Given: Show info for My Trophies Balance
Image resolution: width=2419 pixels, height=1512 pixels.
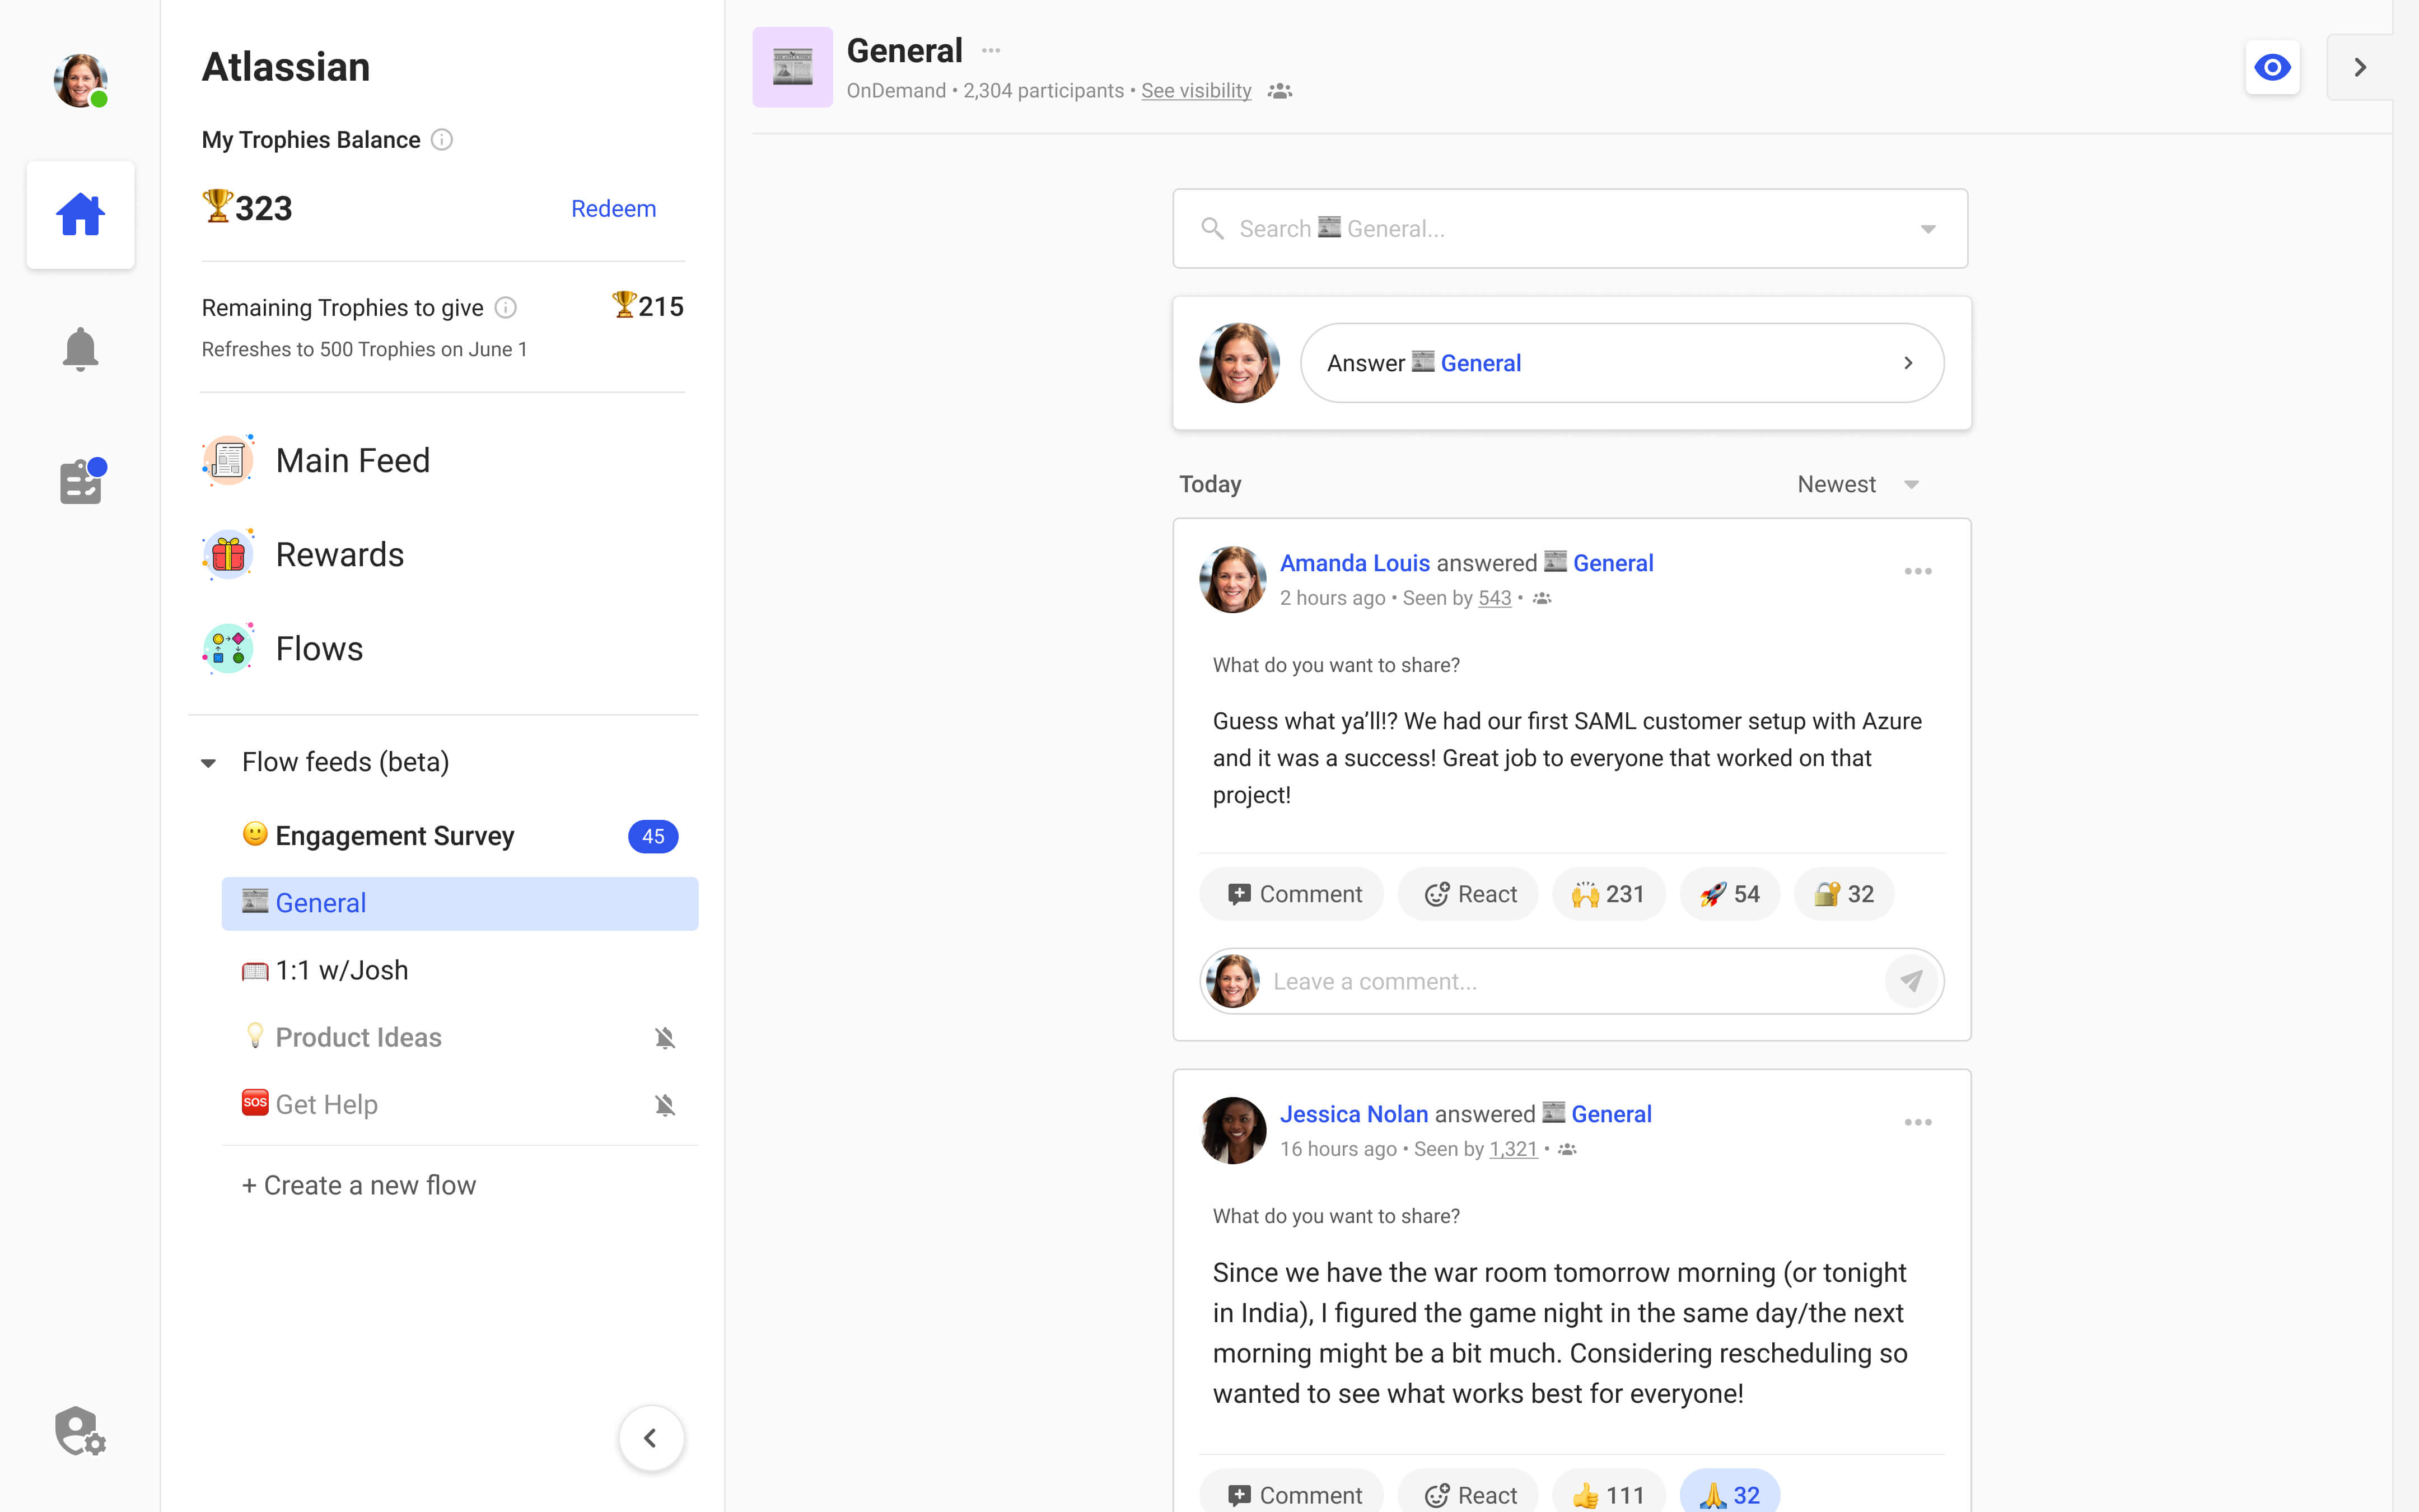Looking at the screenshot, I should [x=442, y=139].
